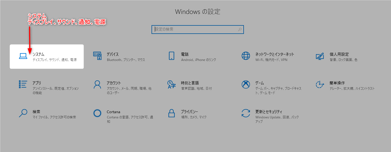Click the Windows の設定 page heading
The width and height of the screenshot is (391, 152).
[x=198, y=12]
